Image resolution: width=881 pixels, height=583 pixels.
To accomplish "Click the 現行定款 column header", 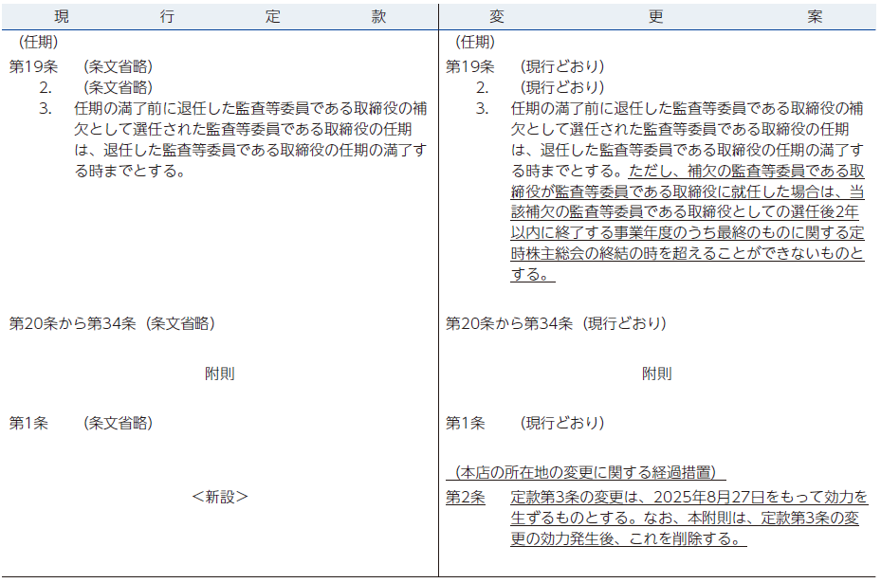I will [219, 17].
